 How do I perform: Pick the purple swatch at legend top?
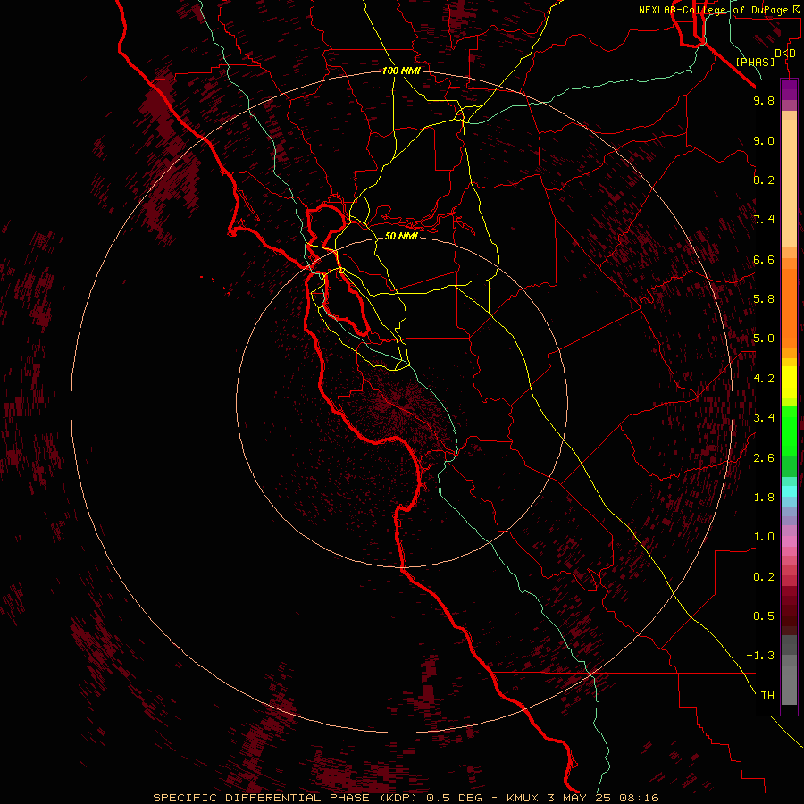[x=789, y=89]
